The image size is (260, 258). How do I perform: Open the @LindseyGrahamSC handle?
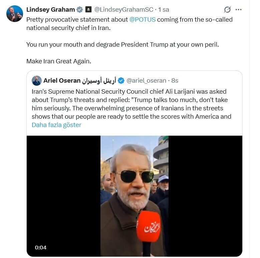pos(124,9)
